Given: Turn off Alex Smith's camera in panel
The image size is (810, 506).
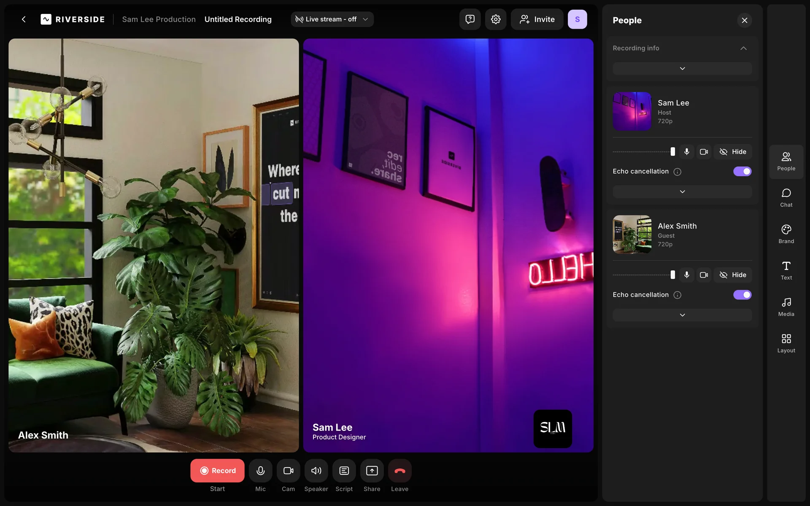Looking at the screenshot, I should click(x=704, y=275).
